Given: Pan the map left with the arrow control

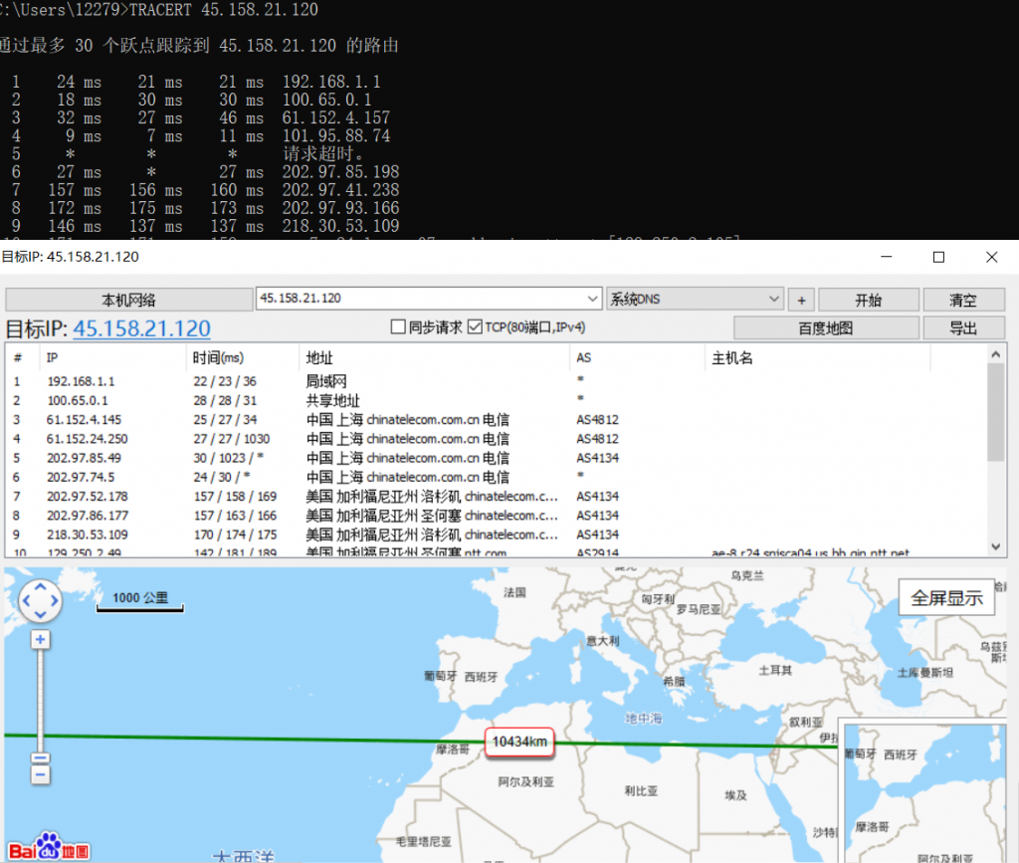Looking at the screenshot, I should (x=26, y=600).
